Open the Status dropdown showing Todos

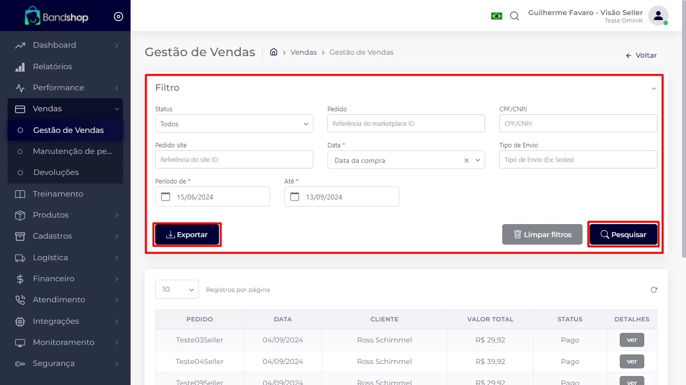click(234, 124)
